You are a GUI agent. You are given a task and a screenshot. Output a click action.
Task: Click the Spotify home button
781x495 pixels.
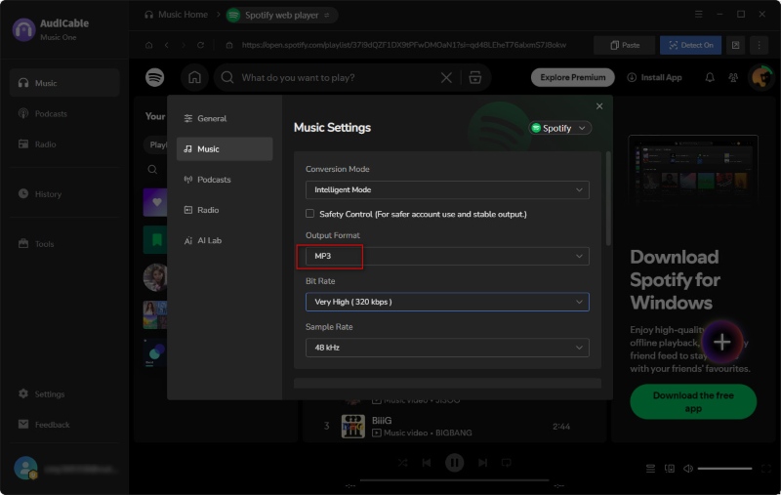(x=194, y=77)
